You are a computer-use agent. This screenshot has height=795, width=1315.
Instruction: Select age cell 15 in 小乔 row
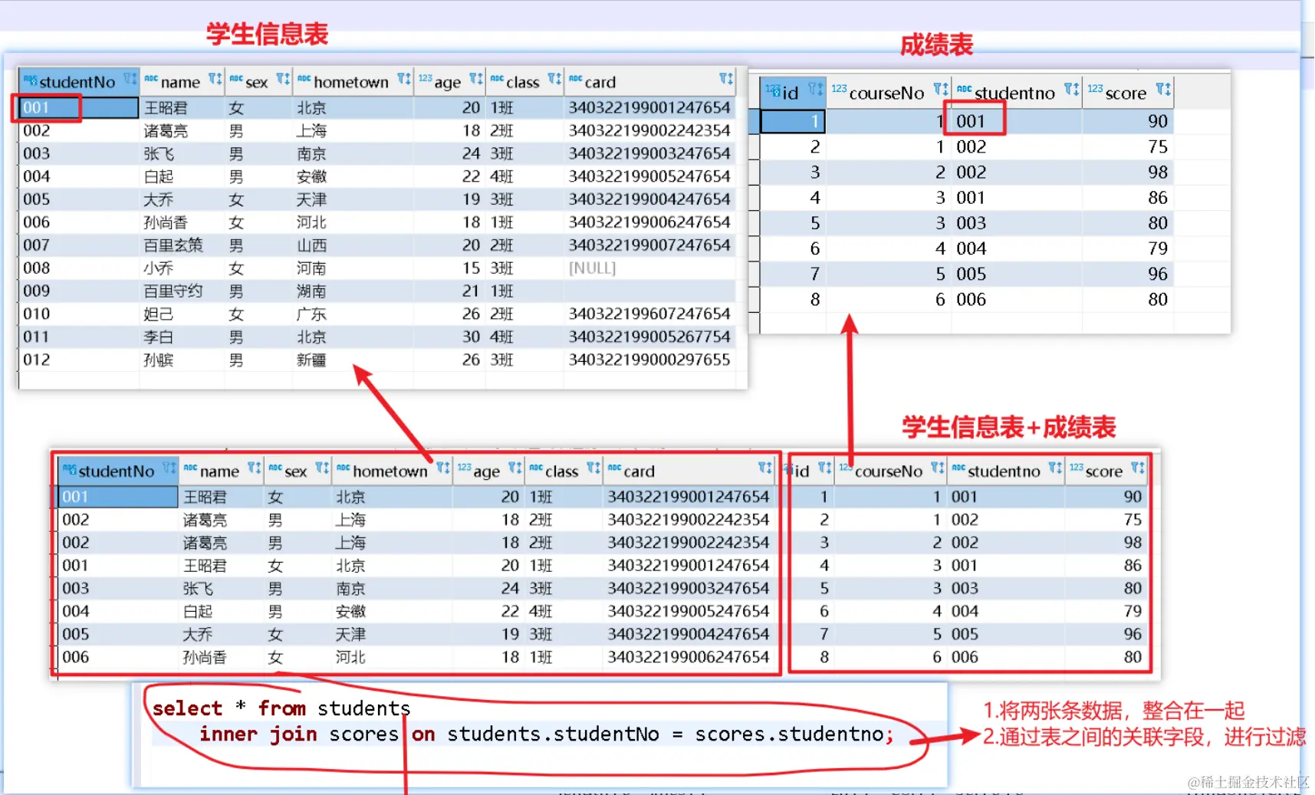point(471,268)
